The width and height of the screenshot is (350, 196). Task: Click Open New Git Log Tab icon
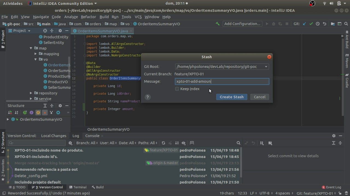pos(192,143)
